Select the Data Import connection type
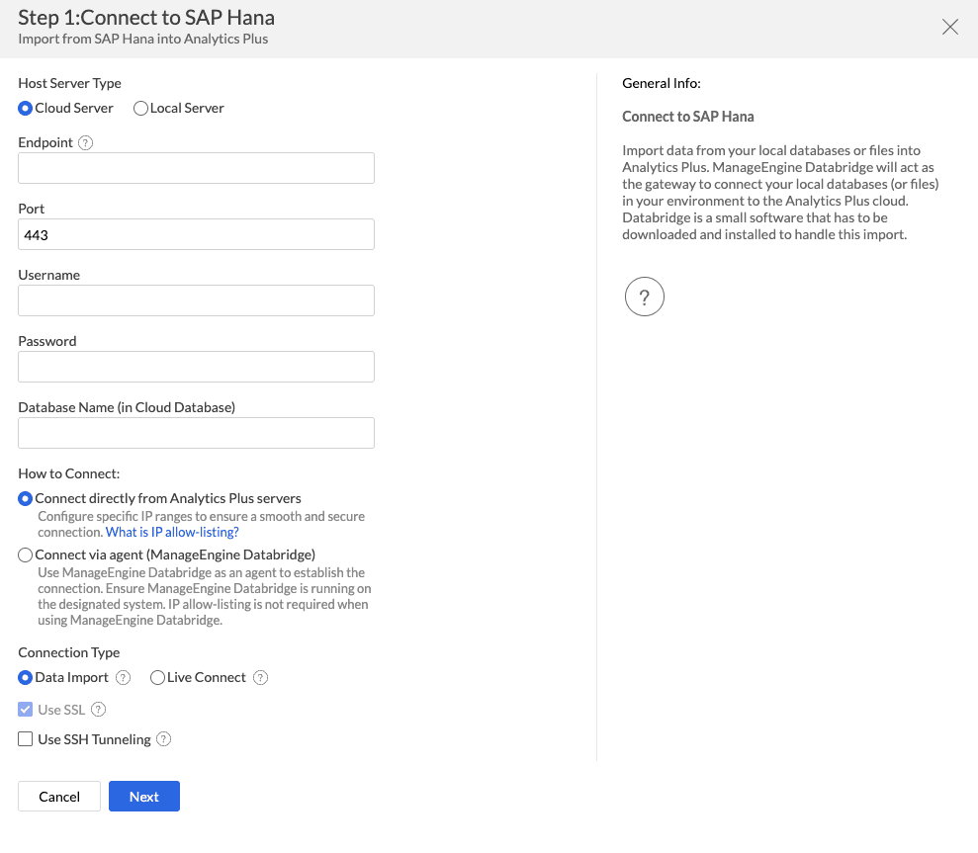 tap(26, 678)
